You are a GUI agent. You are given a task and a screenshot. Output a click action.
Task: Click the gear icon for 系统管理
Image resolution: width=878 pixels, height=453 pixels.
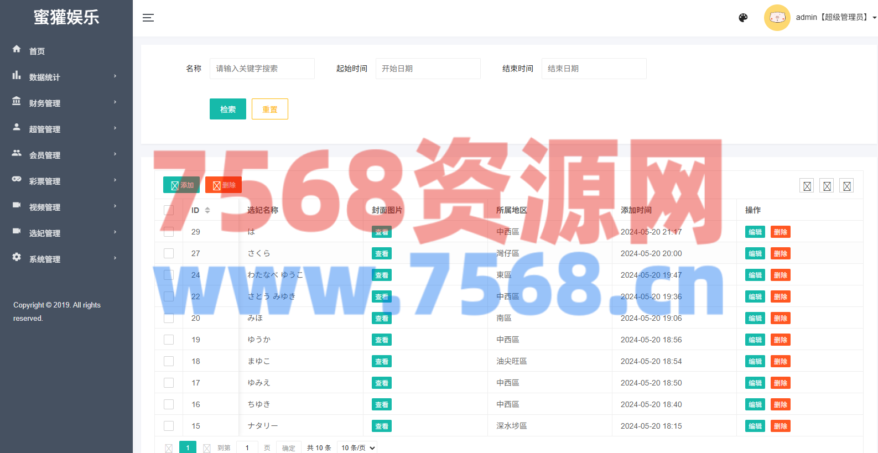point(17,257)
